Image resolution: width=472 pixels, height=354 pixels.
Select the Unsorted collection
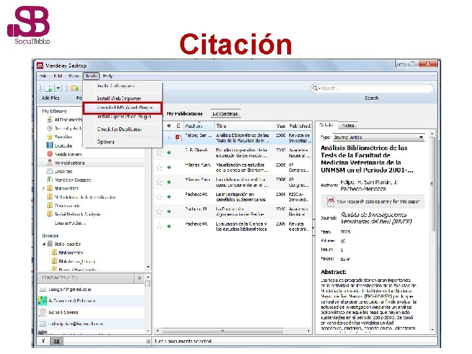[x=60, y=171]
